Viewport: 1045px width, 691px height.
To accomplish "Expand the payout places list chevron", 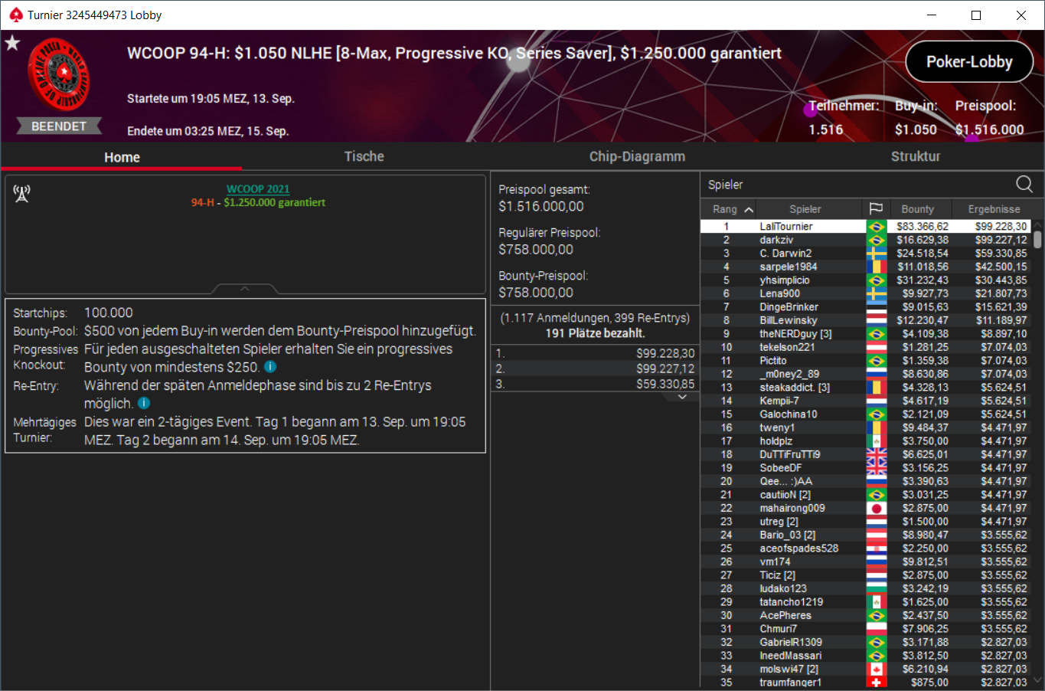I will coord(683,397).
